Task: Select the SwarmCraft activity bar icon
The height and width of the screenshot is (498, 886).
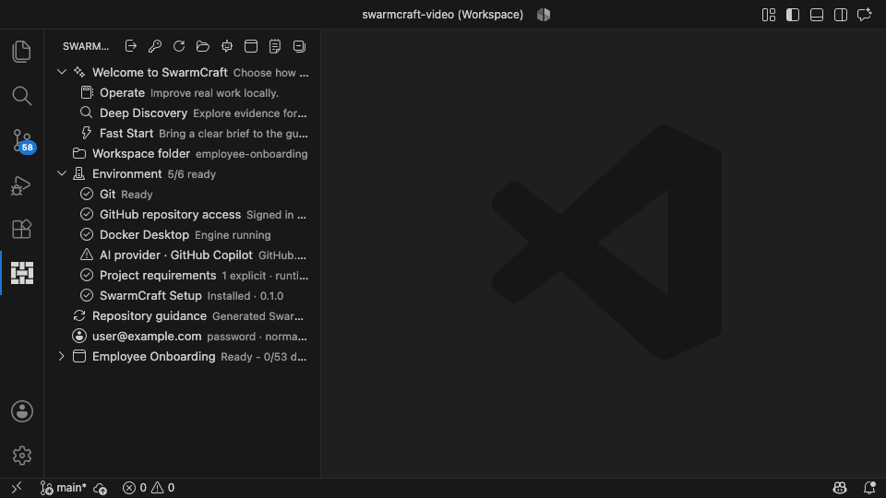Action: point(22,273)
